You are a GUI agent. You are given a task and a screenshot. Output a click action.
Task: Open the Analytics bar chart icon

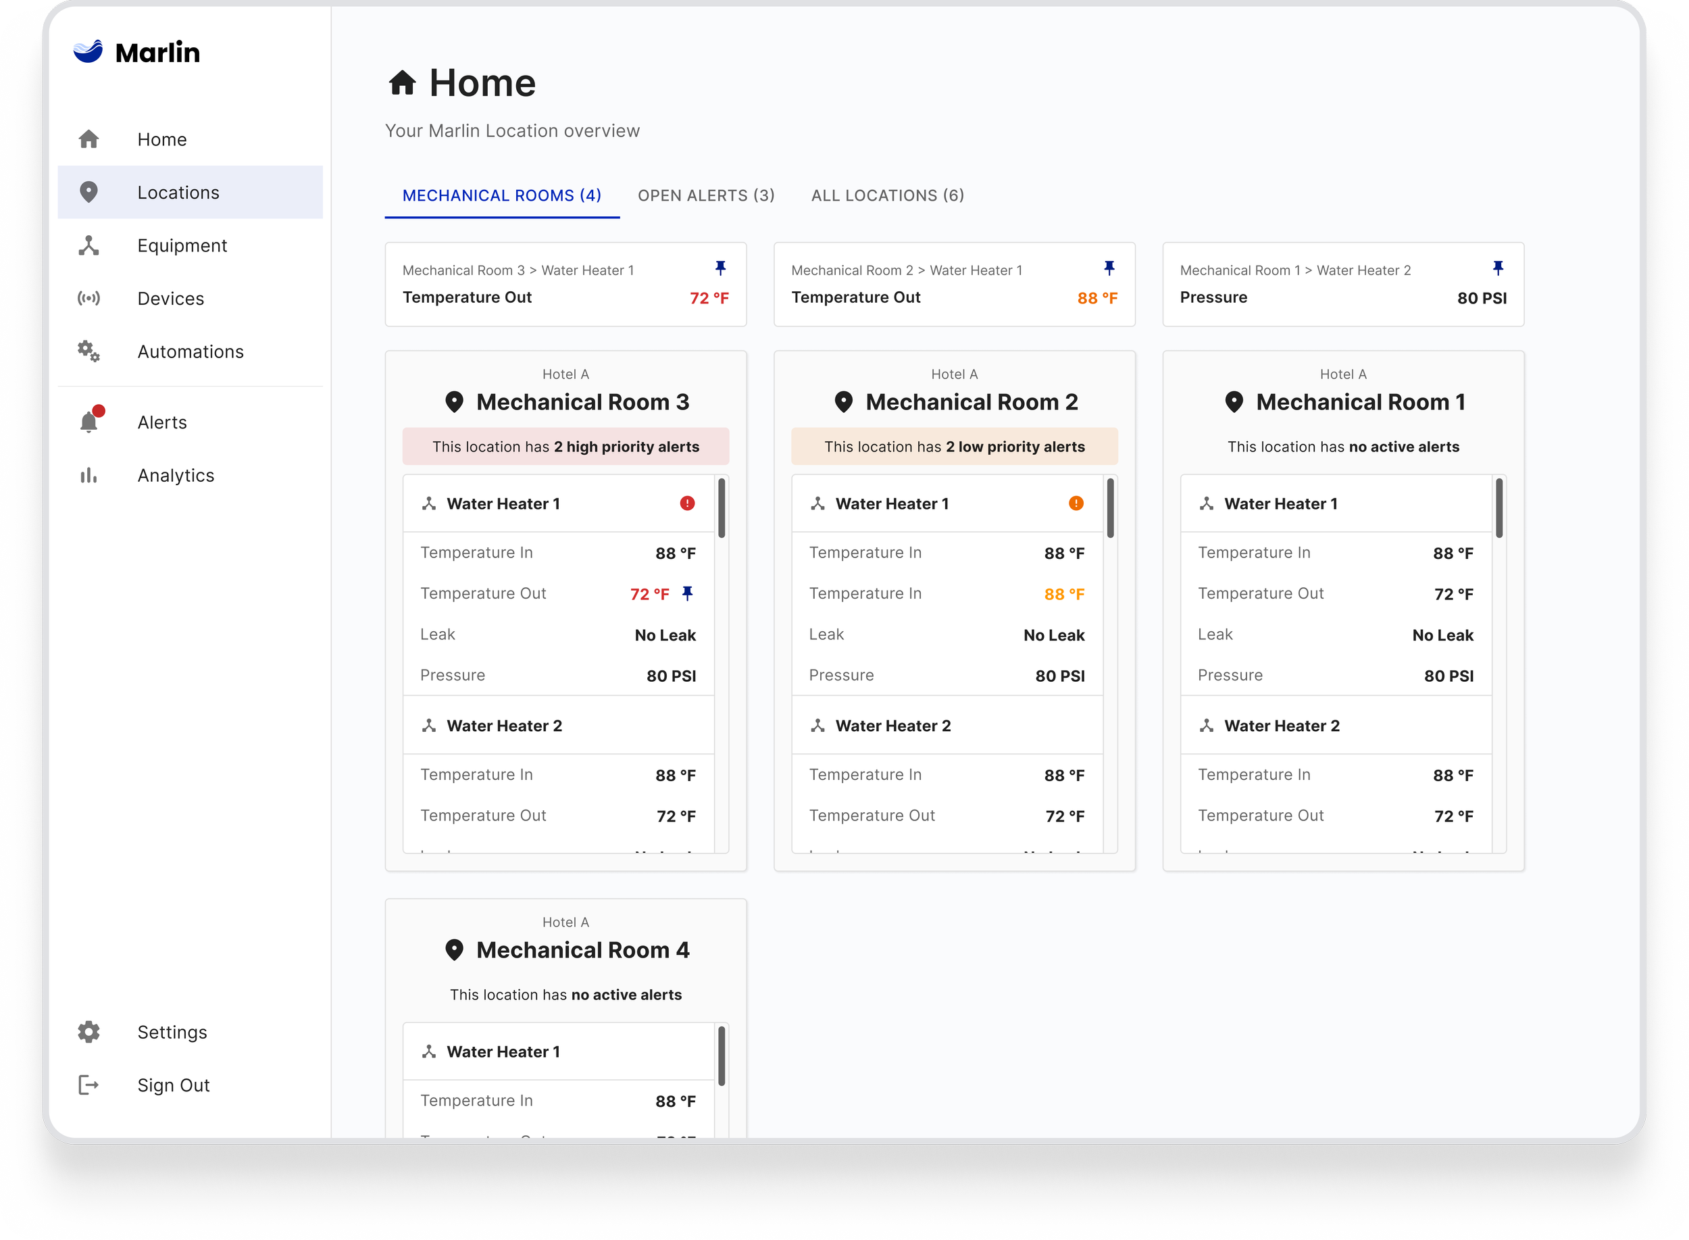(89, 475)
